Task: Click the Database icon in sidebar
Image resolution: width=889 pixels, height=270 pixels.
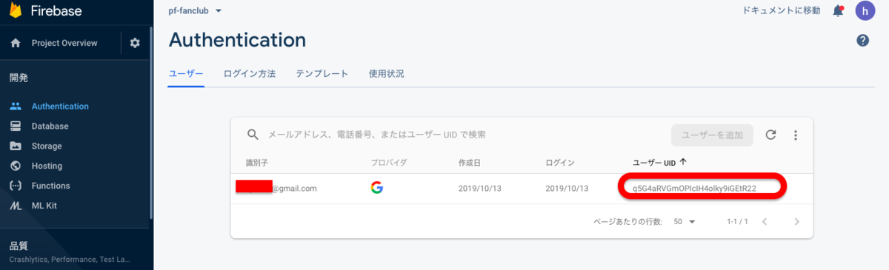Action: (16, 126)
